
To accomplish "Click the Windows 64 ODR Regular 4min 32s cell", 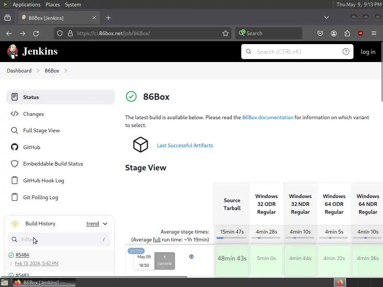I will tap(334, 260).
